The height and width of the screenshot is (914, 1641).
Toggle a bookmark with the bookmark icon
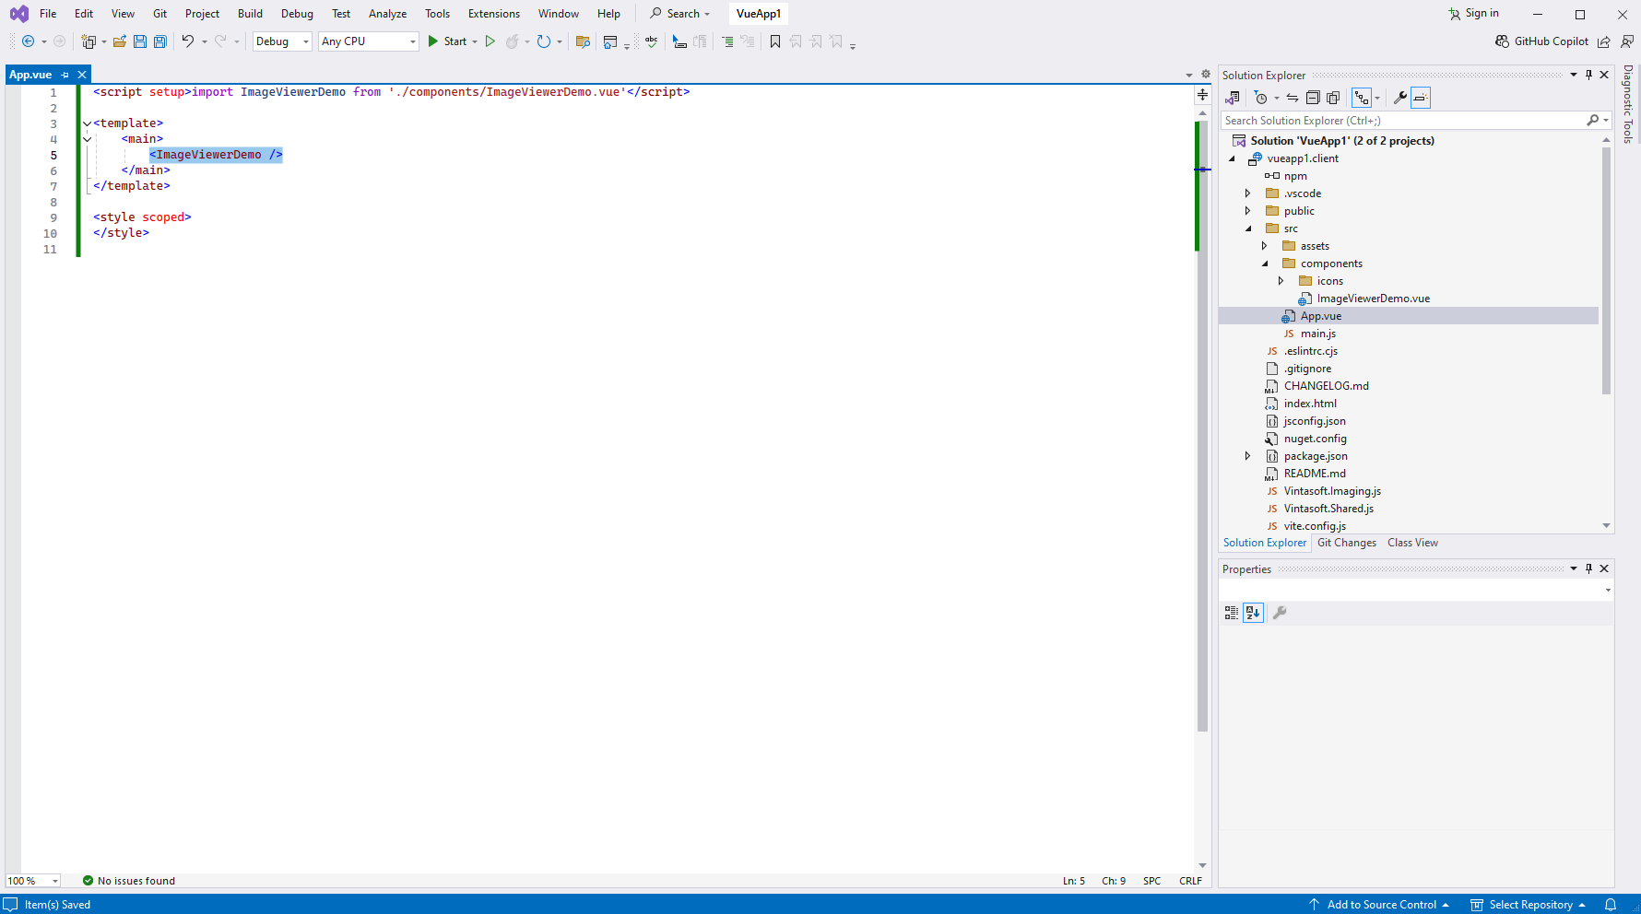click(x=775, y=41)
